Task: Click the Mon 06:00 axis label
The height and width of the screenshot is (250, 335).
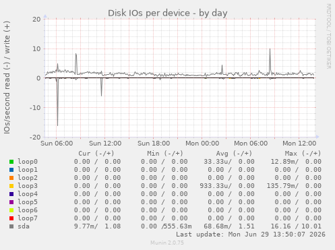Action: coord(251,144)
